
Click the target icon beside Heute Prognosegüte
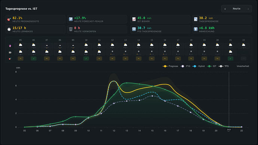coord(9,19)
